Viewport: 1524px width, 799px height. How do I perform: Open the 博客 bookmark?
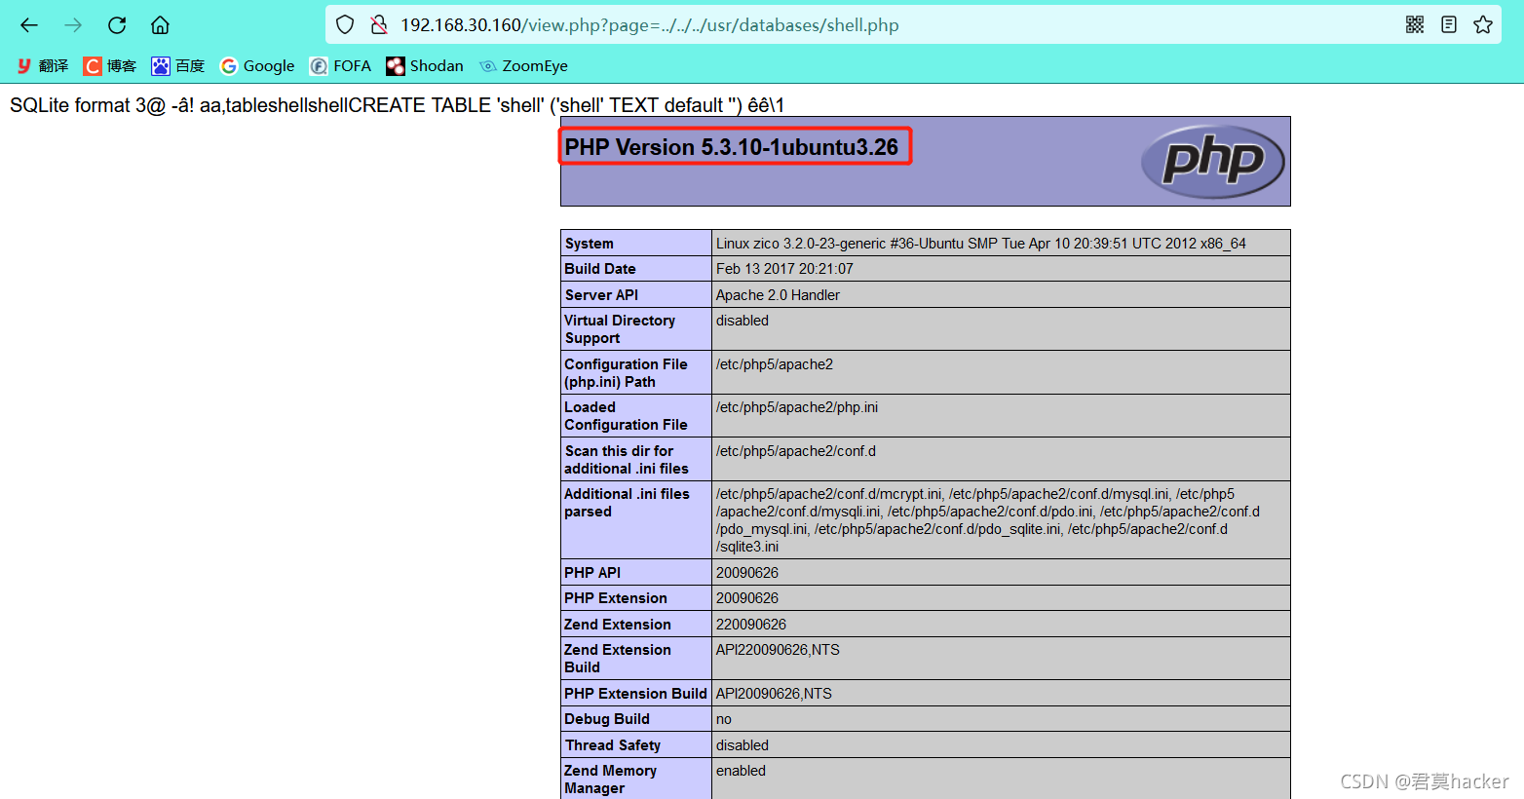[110, 66]
